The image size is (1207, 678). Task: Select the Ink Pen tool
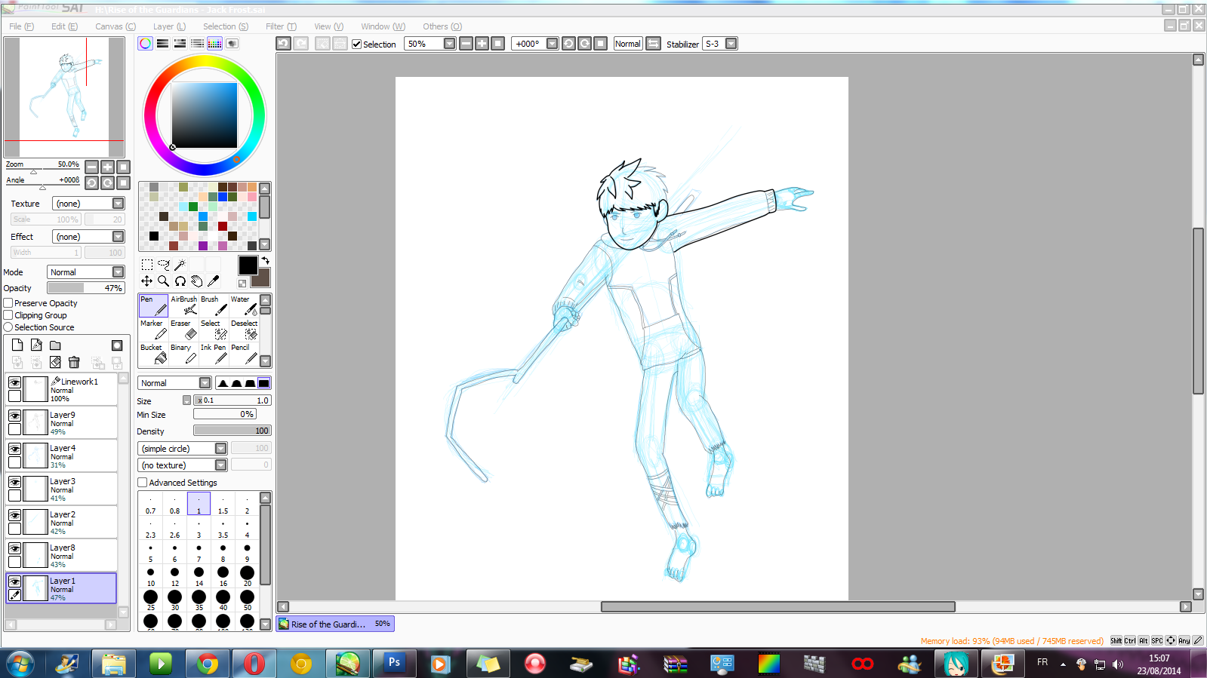coord(214,354)
